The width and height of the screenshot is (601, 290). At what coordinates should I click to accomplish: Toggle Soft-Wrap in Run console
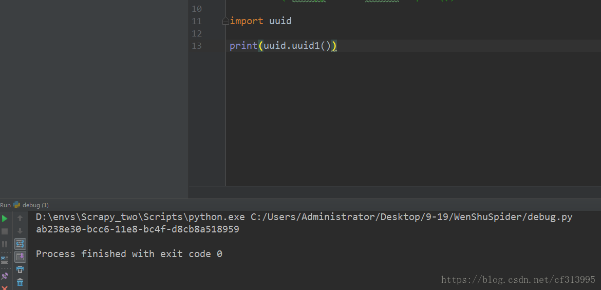point(21,244)
